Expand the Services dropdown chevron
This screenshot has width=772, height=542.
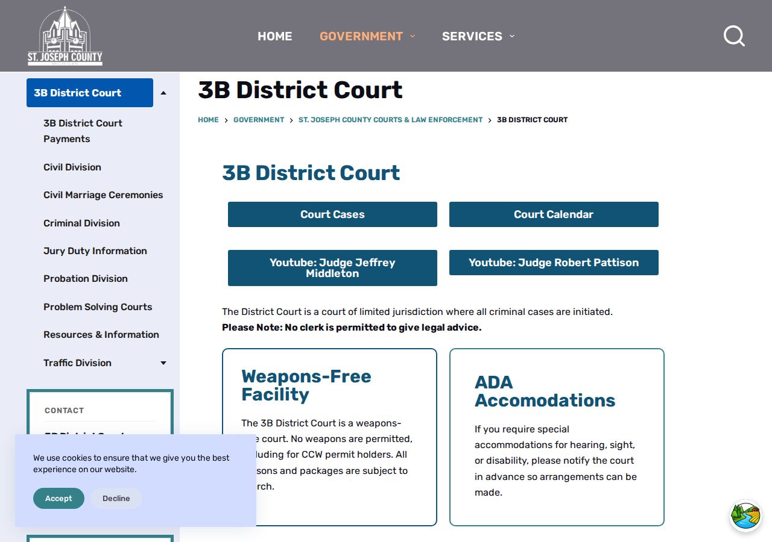[x=512, y=36]
